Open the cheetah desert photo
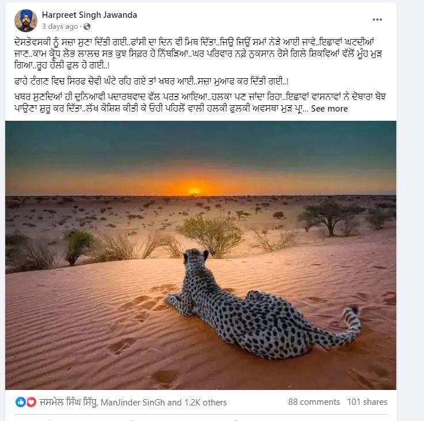The width and height of the screenshot is (424, 421). tap(200, 255)
